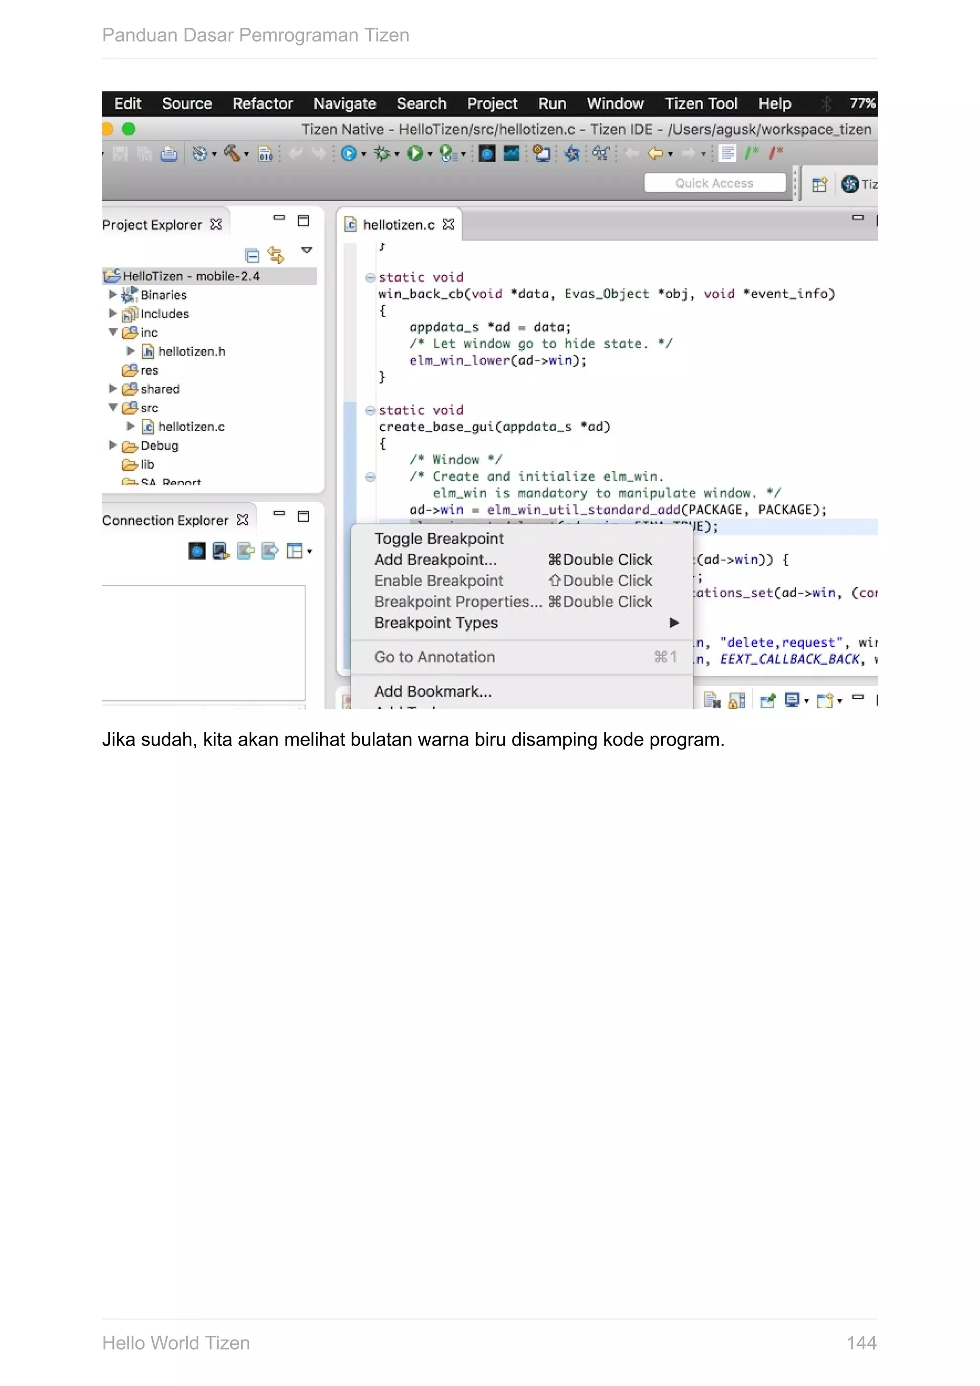Click the Build hammer icon
This screenshot has width=980, height=1386.
[x=232, y=153]
